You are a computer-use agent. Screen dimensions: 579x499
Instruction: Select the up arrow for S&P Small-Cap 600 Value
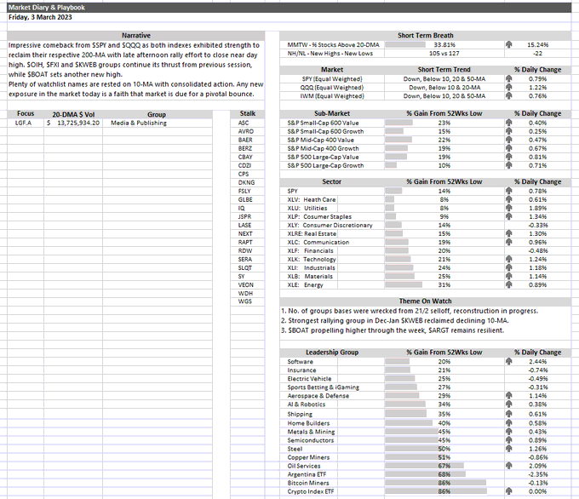[509, 123]
